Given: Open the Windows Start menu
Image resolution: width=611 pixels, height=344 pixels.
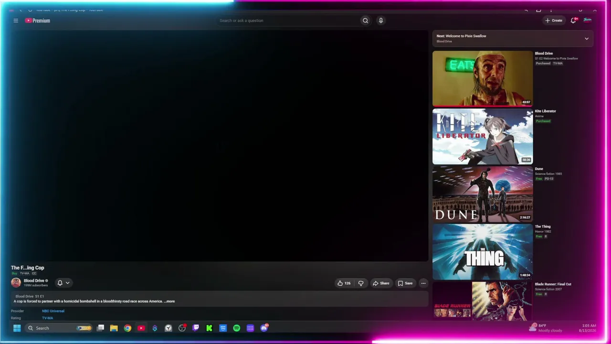Looking at the screenshot, I should click(x=17, y=328).
